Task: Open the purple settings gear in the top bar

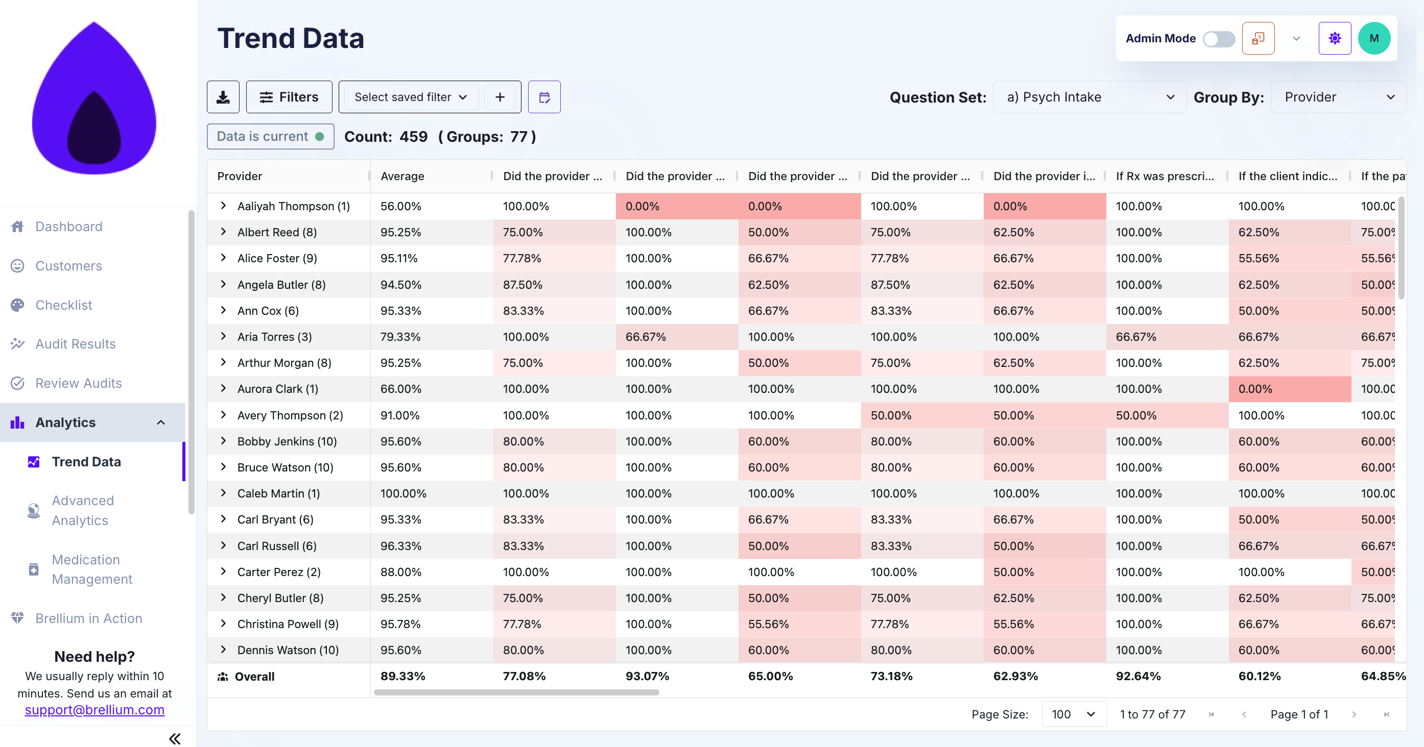Action: pos(1335,38)
